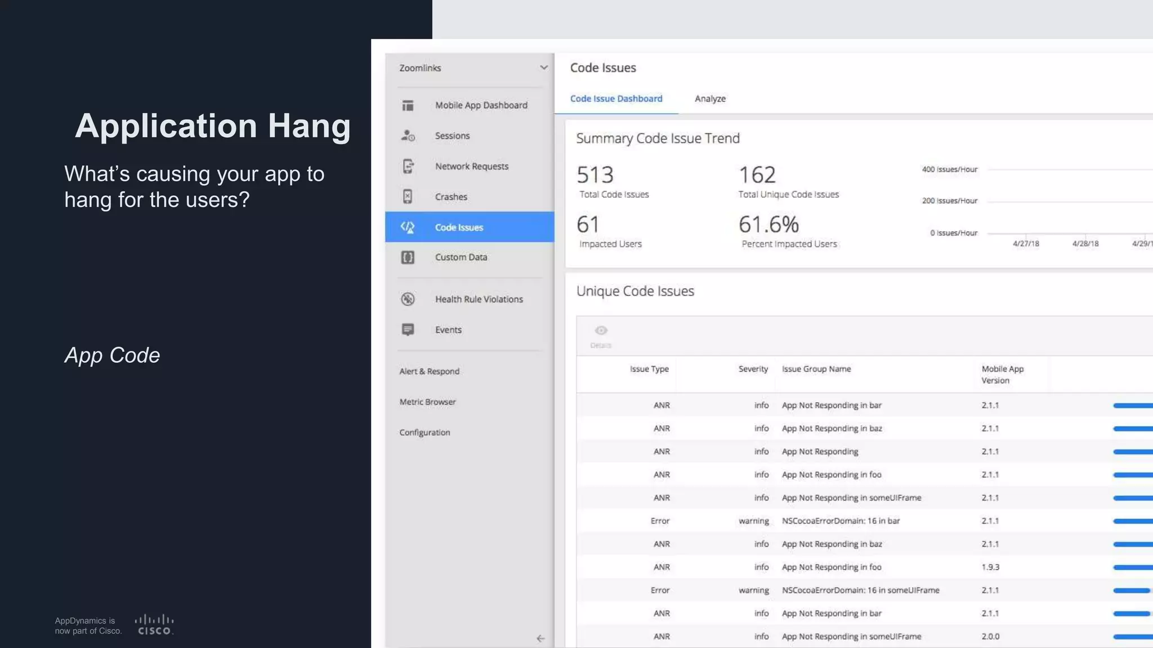Image resolution: width=1153 pixels, height=648 pixels.
Task: Click the Code Issues icon
Action: point(408,227)
